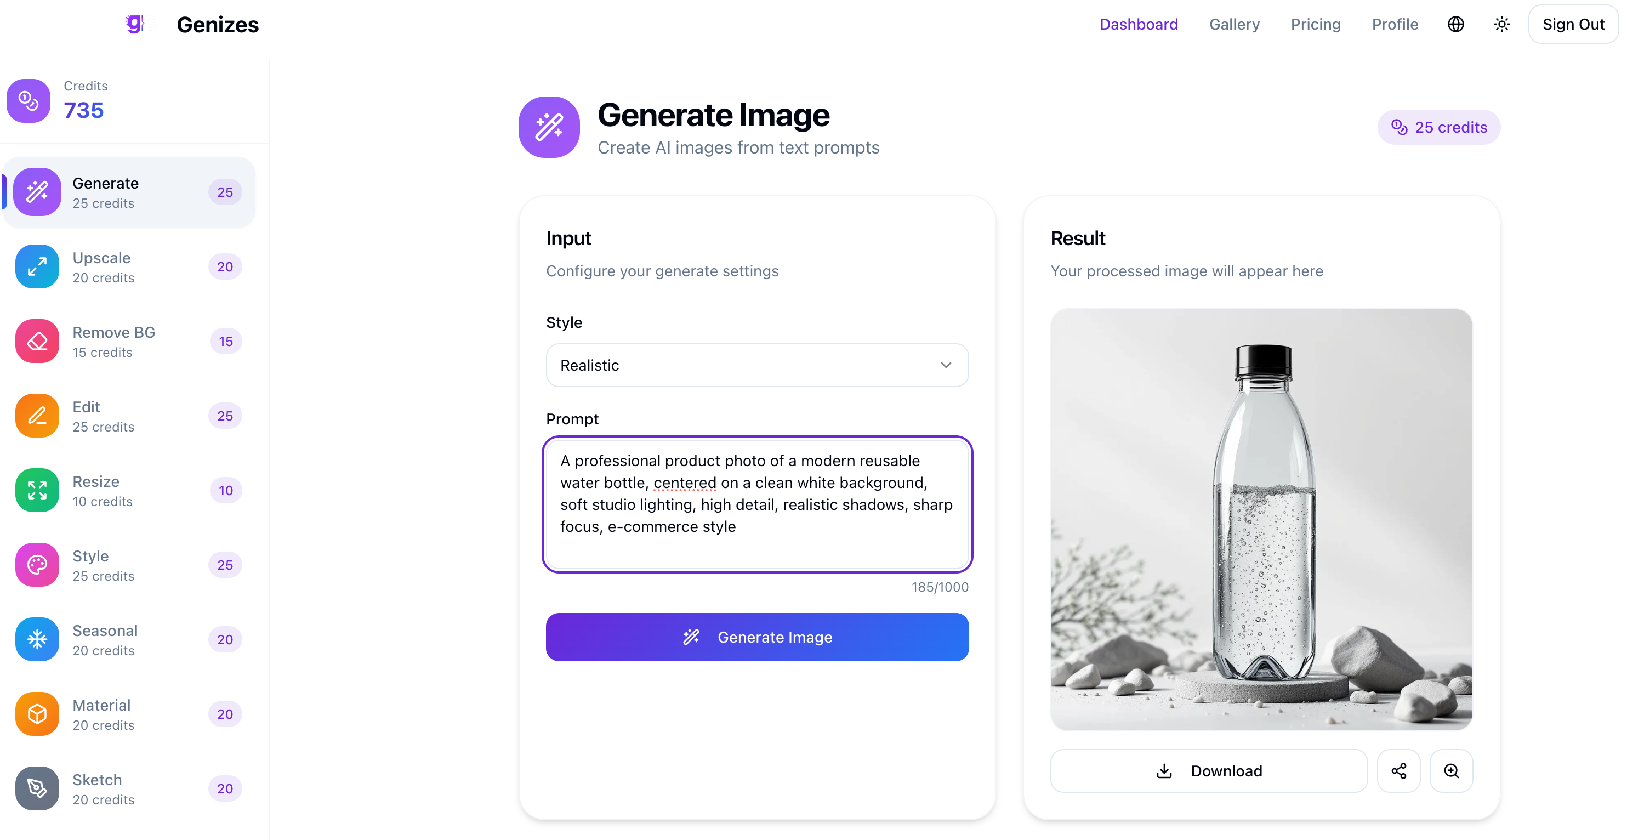Expand the Generate sidebar entry
This screenshot has width=1627, height=840.
(x=128, y=192)
